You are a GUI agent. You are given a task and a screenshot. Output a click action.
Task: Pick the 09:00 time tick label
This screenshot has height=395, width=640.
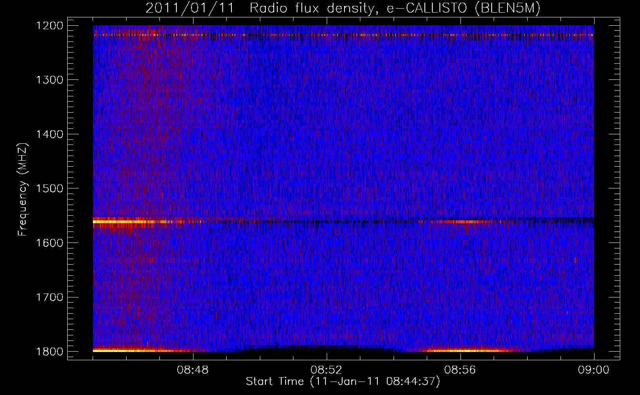[594, 370]
